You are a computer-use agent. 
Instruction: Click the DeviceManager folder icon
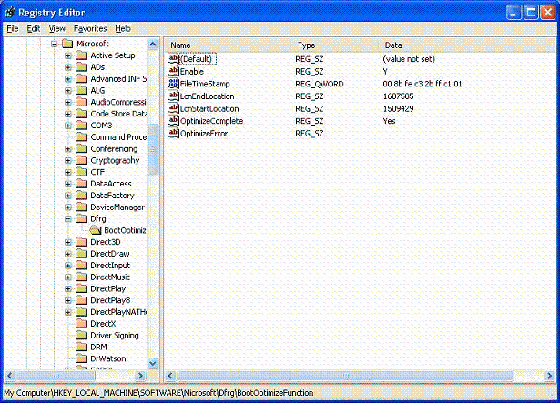pos(81,207)
